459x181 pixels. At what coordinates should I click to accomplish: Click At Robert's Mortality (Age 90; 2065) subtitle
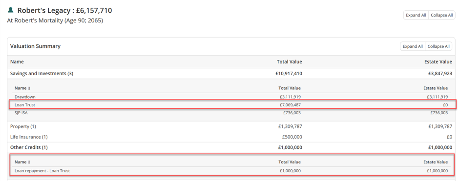tap(55, 21)
